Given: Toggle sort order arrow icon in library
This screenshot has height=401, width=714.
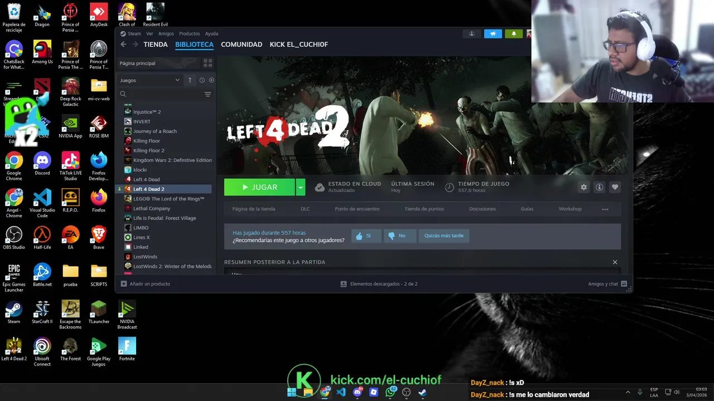Looking at the screenshot, I should click(190, 80).
